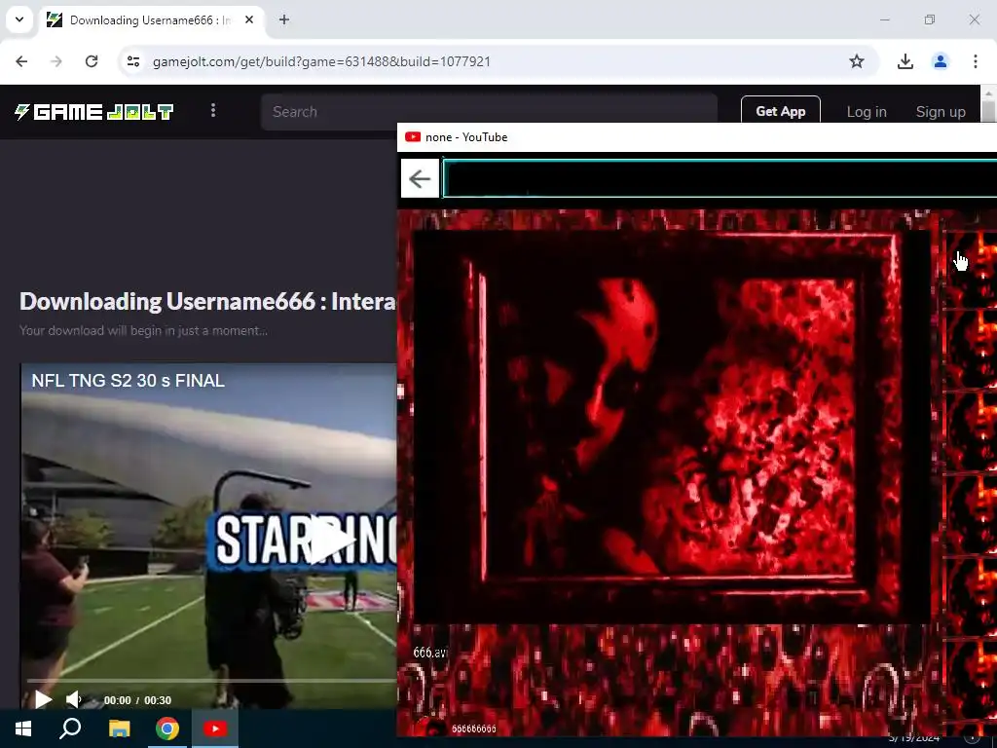This screenshot has height=748, width=997.
Task: Click back arrow in YouTube popup window
Action: point(420,179)
